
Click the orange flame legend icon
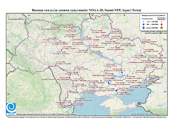(x=162, y=28)
